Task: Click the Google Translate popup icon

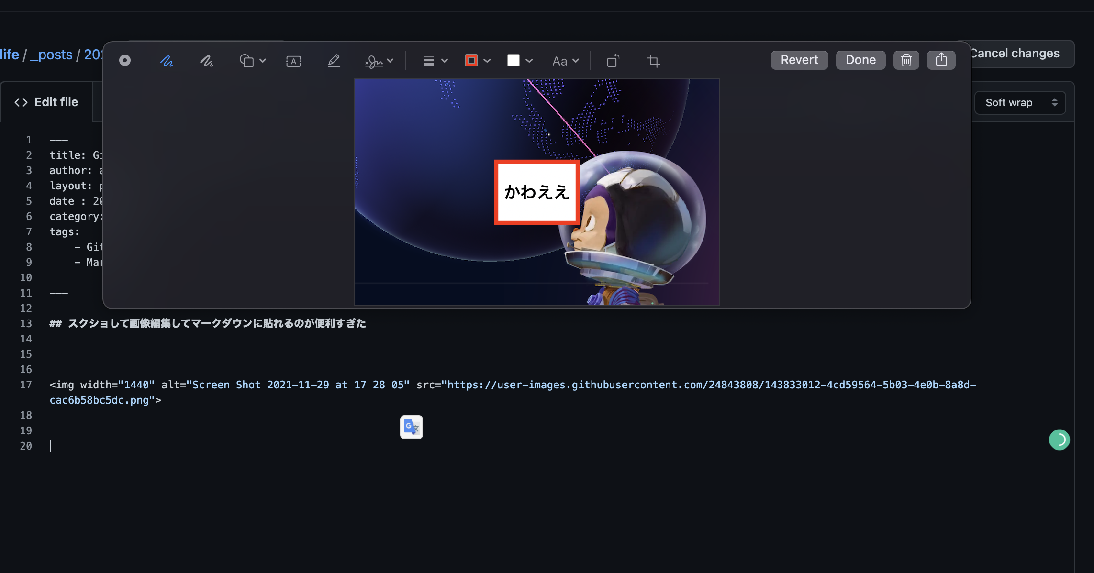Action: coord(412,427)
